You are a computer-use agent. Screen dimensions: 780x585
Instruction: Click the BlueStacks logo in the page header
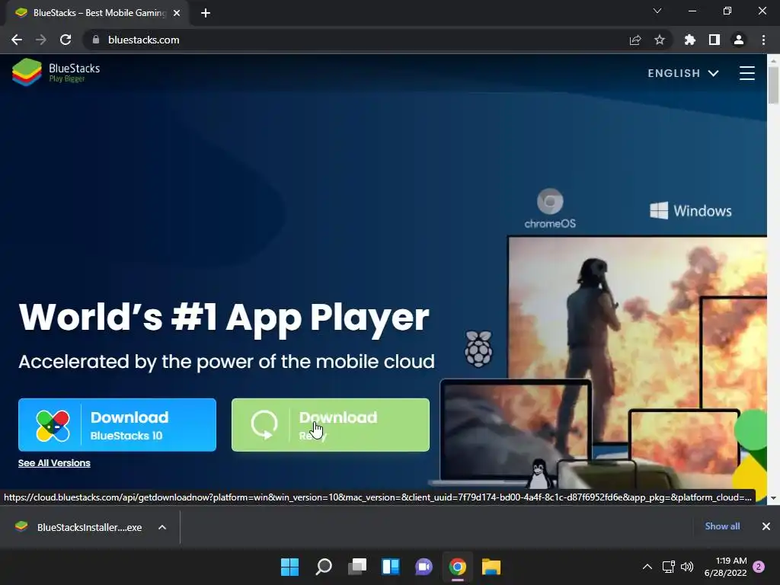coord(56,72)
